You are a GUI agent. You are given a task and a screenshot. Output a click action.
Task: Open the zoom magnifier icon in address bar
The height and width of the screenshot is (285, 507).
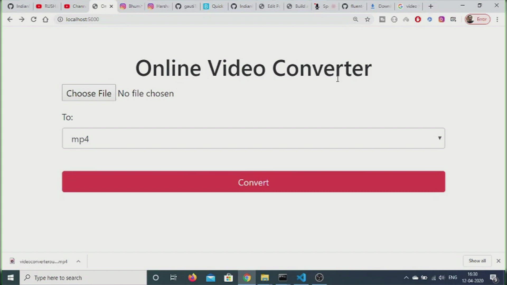coord(355,19)
